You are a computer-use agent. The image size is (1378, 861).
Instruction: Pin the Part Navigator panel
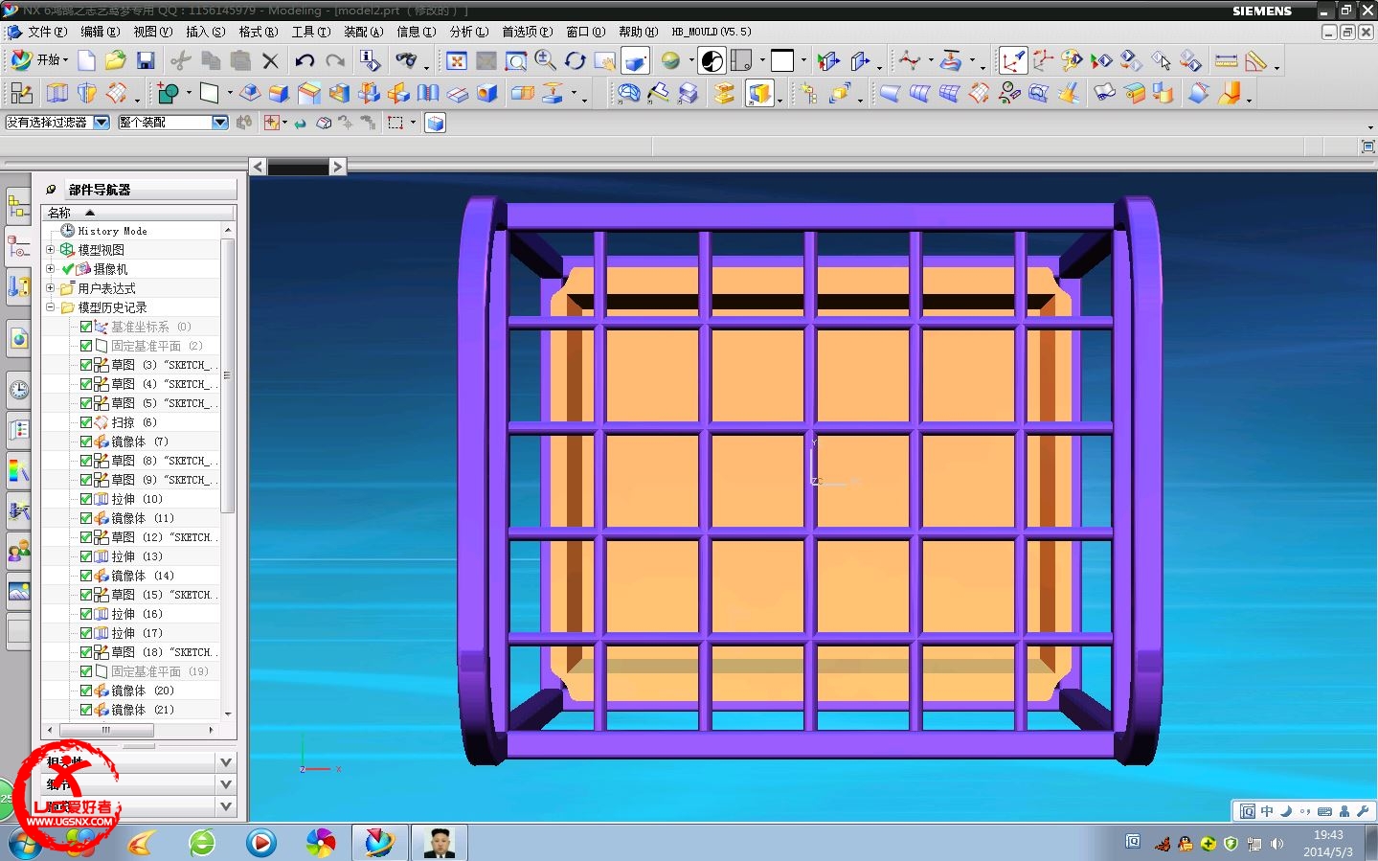[x=51, y=190]
